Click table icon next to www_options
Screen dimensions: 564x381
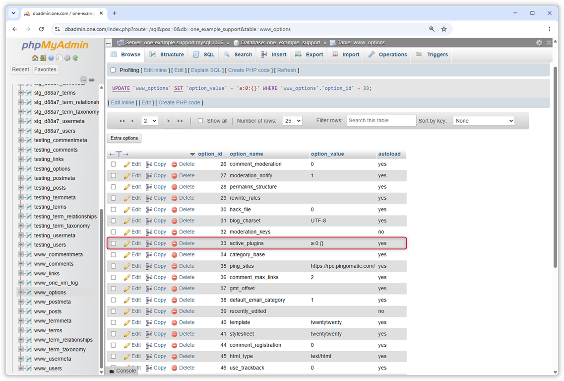tap(29, 293)
